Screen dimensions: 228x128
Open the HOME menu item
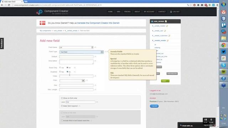pyautogui.click(x=110, y=12)
